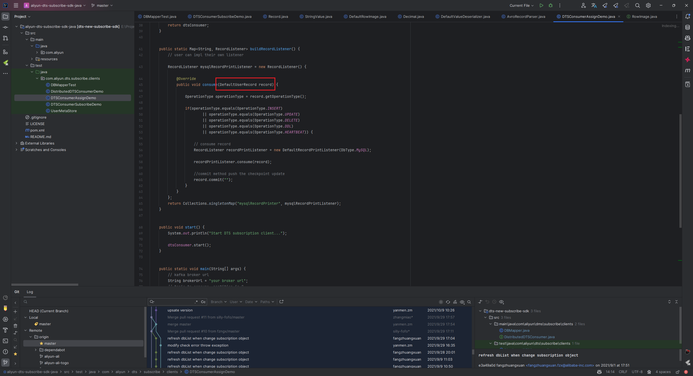Open the Branch filter dropdown
The width and height of the screenshot is (693, 376).
point(219,302)
